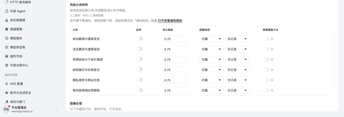Click the 平台 avatar badge
Image resolution: width=344 pixels, height=117 pixels.
(x=6, y=109)
